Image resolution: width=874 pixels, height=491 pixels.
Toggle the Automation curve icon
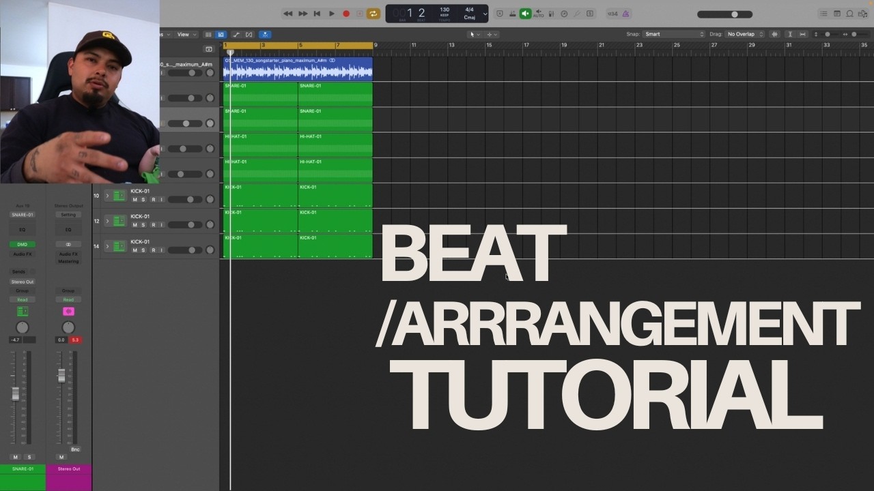pos(236,34)
